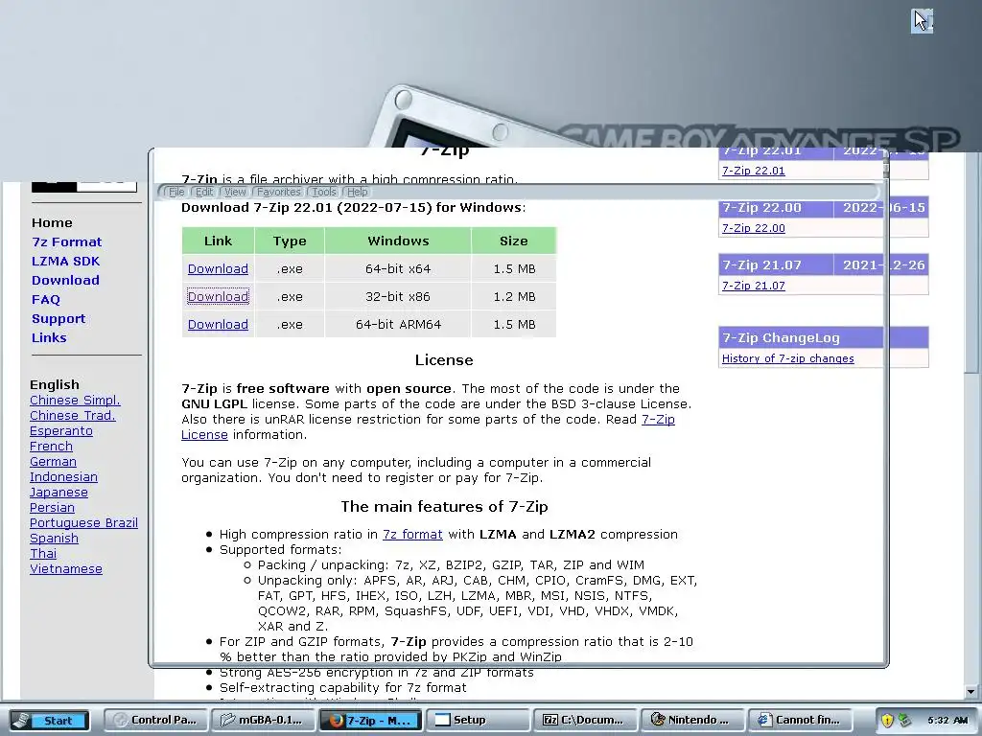Switch language to German

tap(54, 461)
